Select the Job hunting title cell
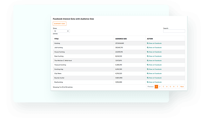 [83, 47]
